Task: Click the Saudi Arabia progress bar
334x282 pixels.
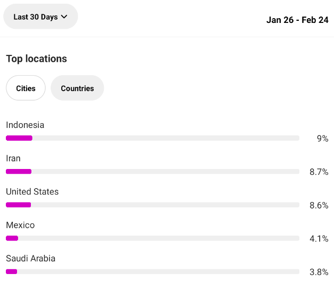Action: [x=152, y=271]
